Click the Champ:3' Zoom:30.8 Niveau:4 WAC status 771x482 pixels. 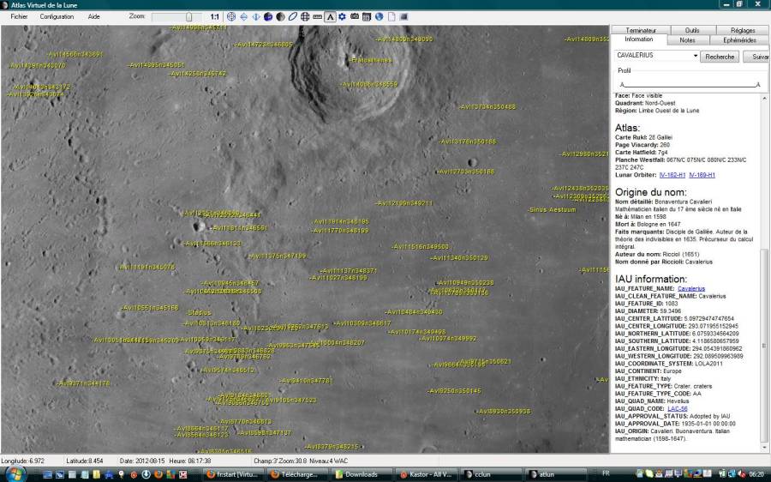[301, 461]
